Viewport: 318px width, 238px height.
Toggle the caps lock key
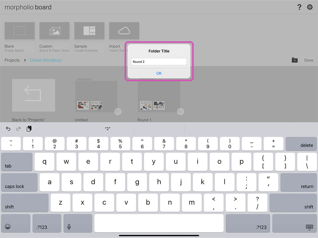click(19, 182)
